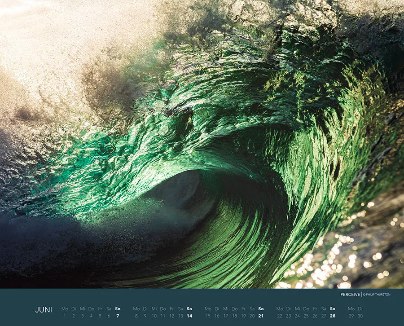Viewport: 404px width, 326px height.
Task: Click date 5 in the calendar
Action: click(x=100, y=316)
